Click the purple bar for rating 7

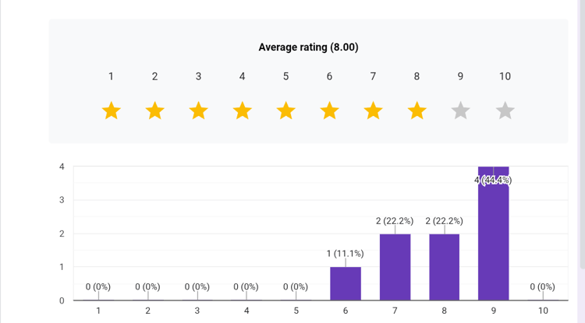[x=395, y=267]
